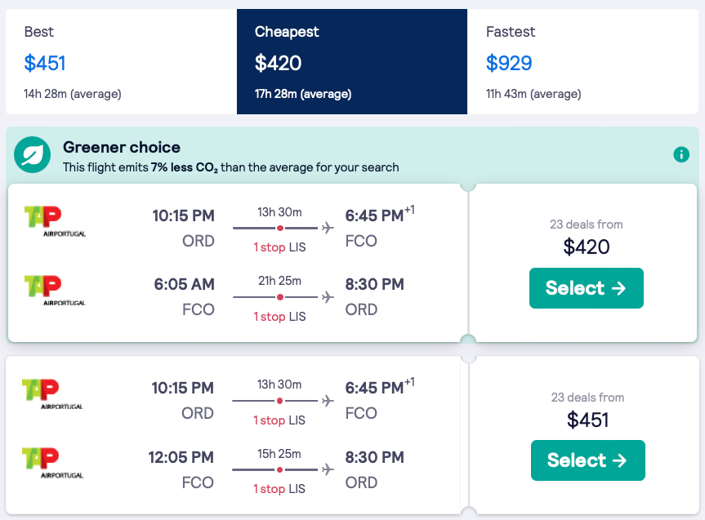Viewport: 705px width, 520px height.
Task: Click the "1 stop LIS" label on 21h 25m flight
Action: pos(279,316)
